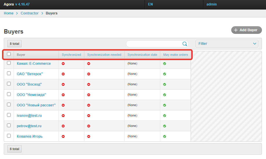
Task: Navigate to Contractor breadcrumb item
Action: [x=30, y=13]
